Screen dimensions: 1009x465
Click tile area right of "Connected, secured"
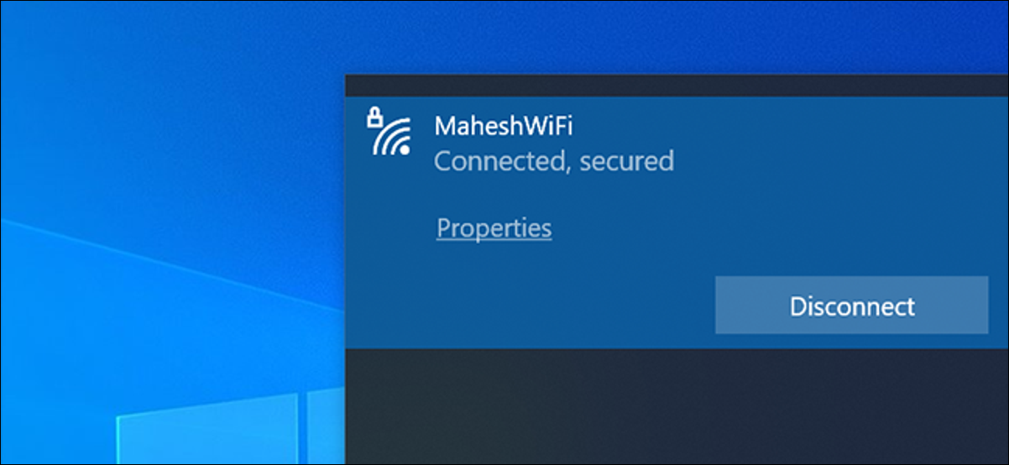(839, 160)
